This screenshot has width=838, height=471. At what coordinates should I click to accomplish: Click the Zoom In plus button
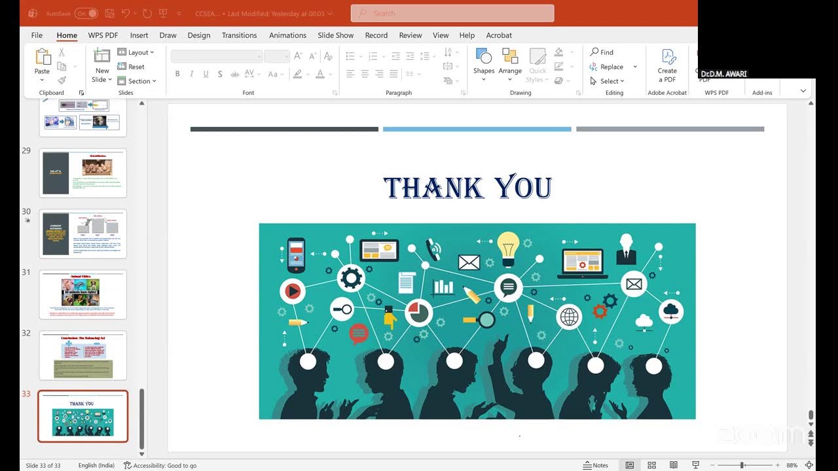tap(778, 465)
